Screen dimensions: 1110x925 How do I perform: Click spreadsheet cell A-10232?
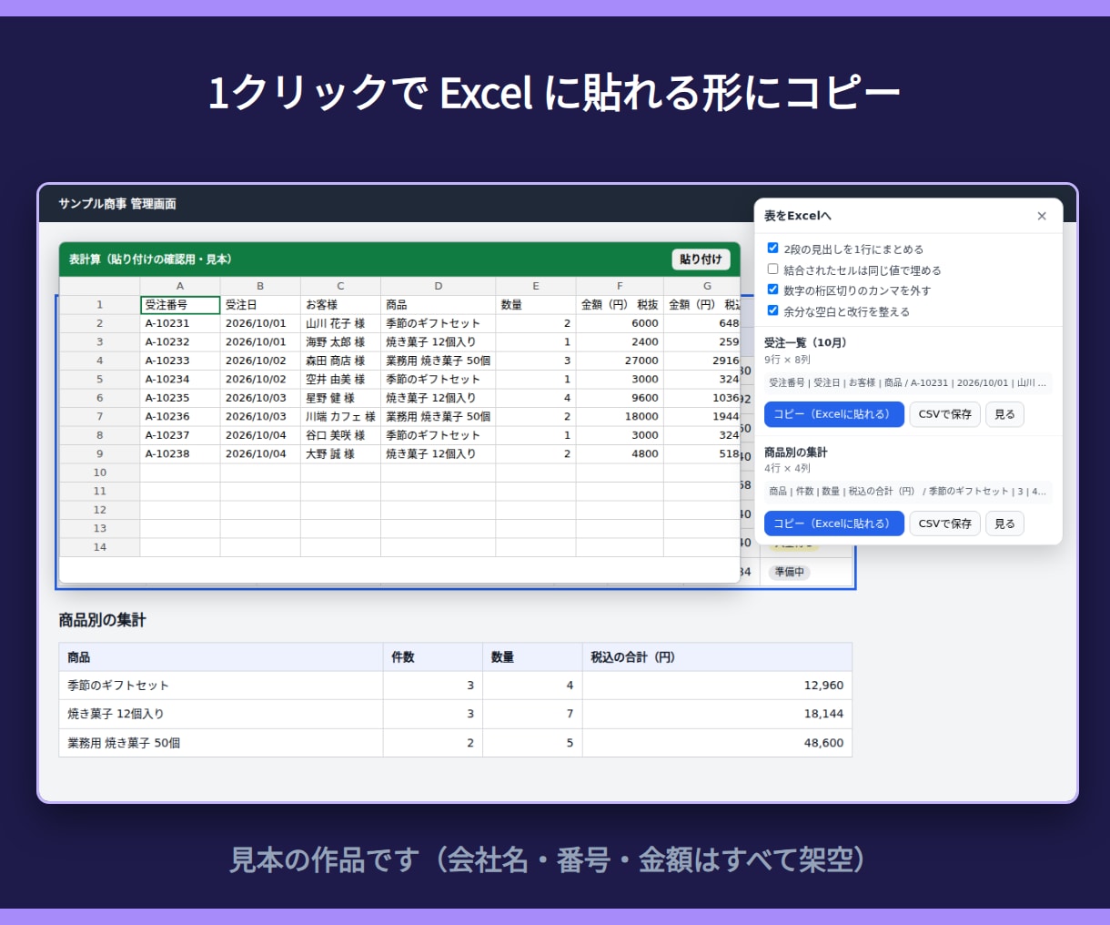click(180, 342)
